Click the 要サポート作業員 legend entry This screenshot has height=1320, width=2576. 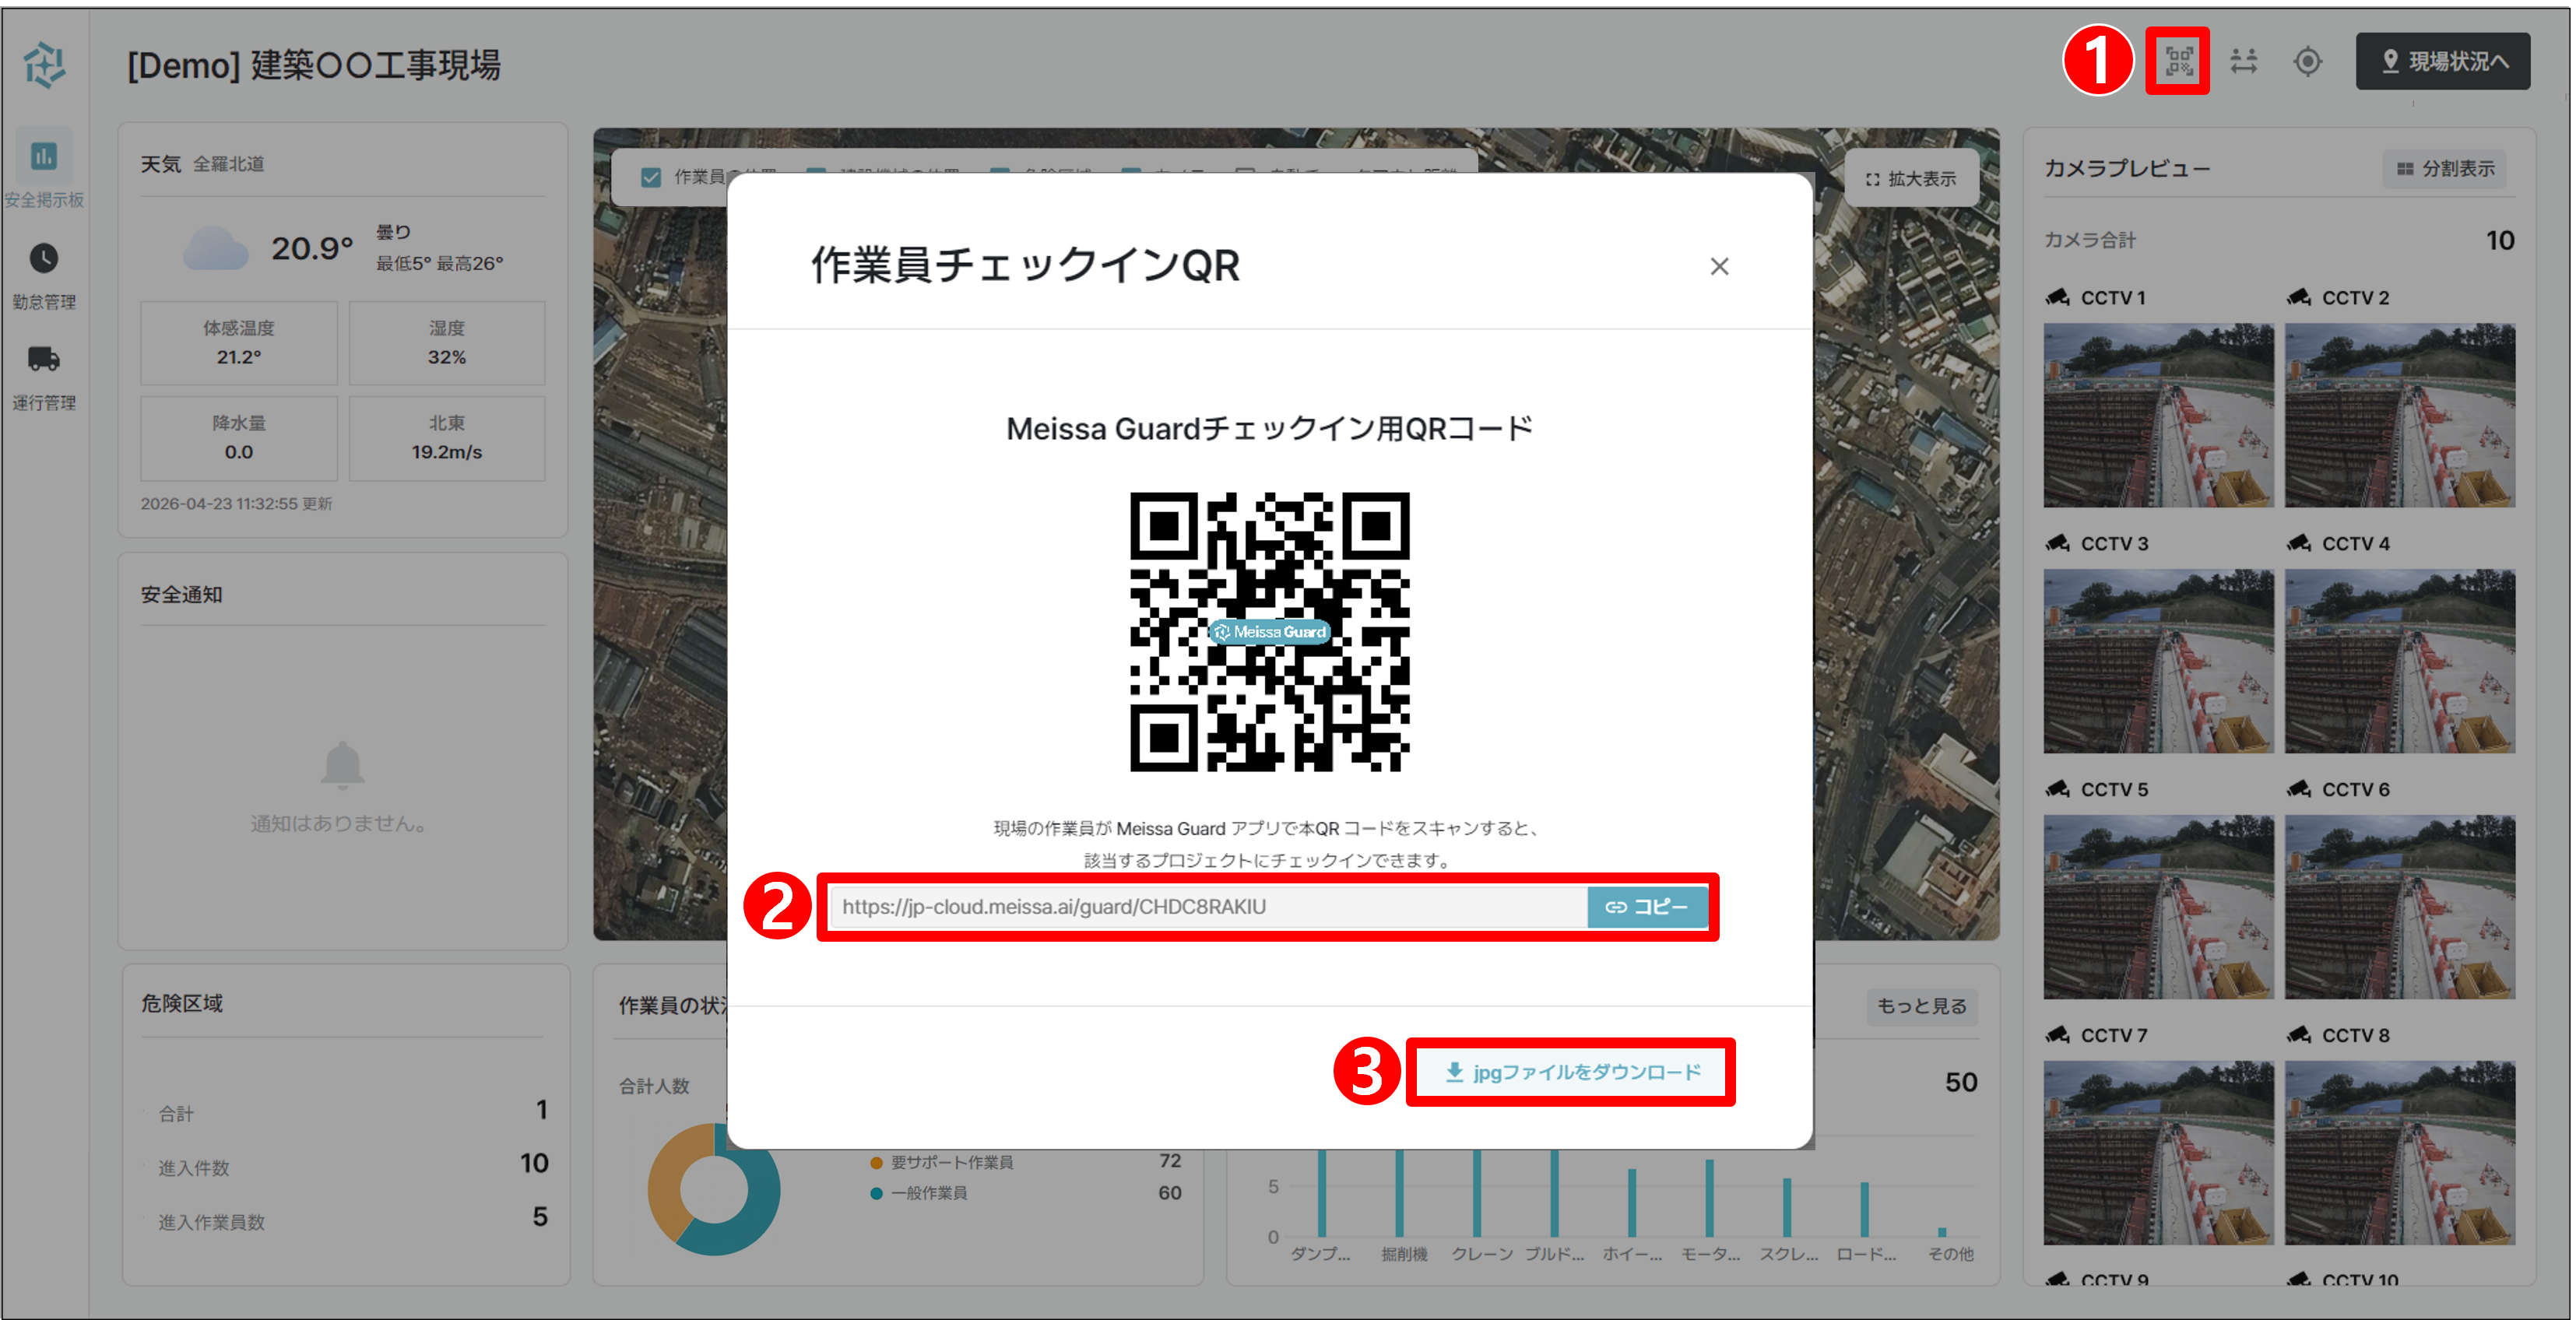click(1026, 1162)
